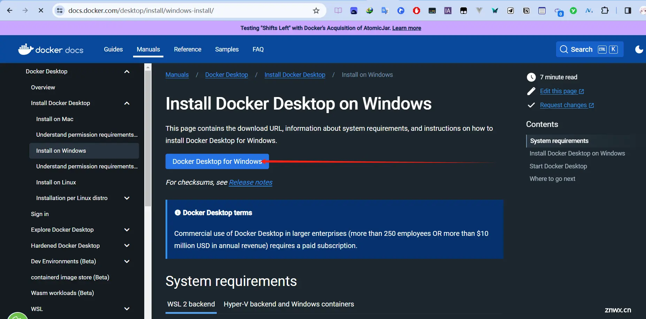Click the Docker Desktop breadcrumb link
Image resolution: width=646 pixels, height=319 pixels.
(226, 75)
